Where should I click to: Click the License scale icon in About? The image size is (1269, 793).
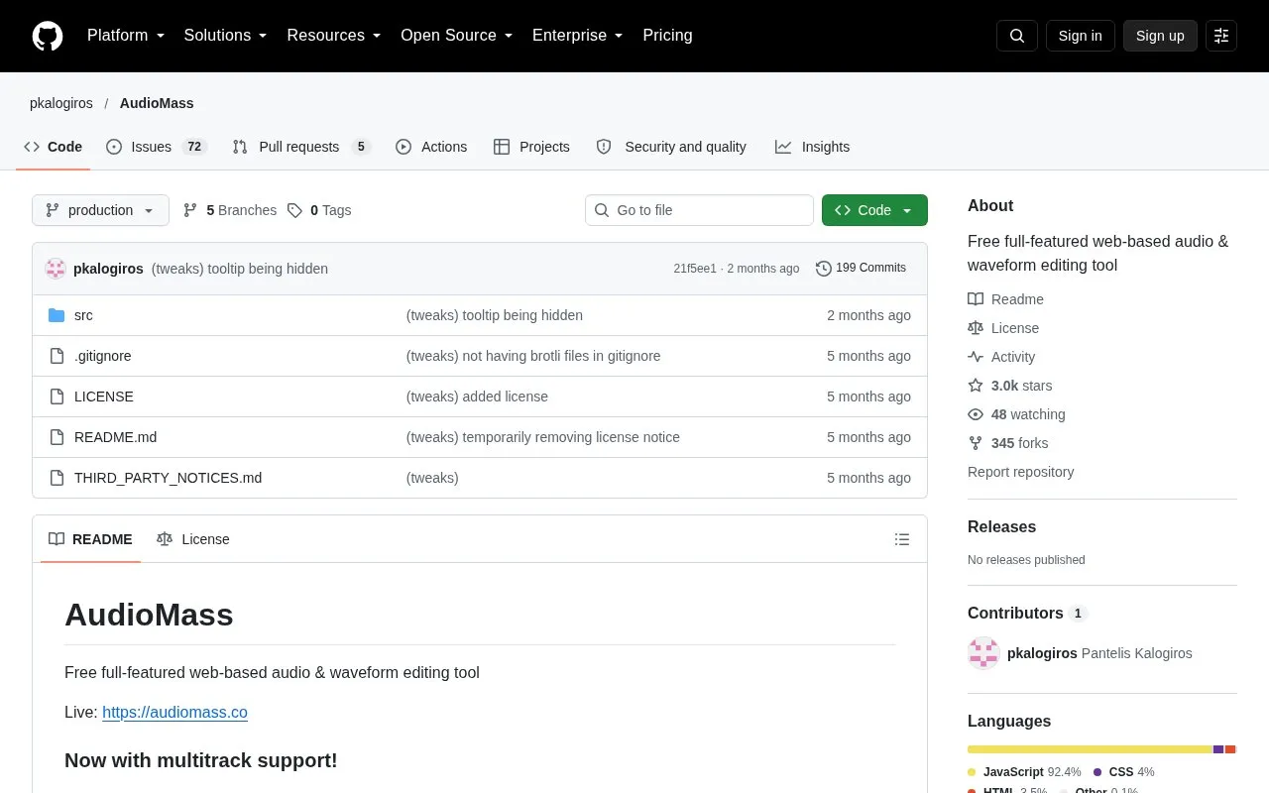(976, 328)
